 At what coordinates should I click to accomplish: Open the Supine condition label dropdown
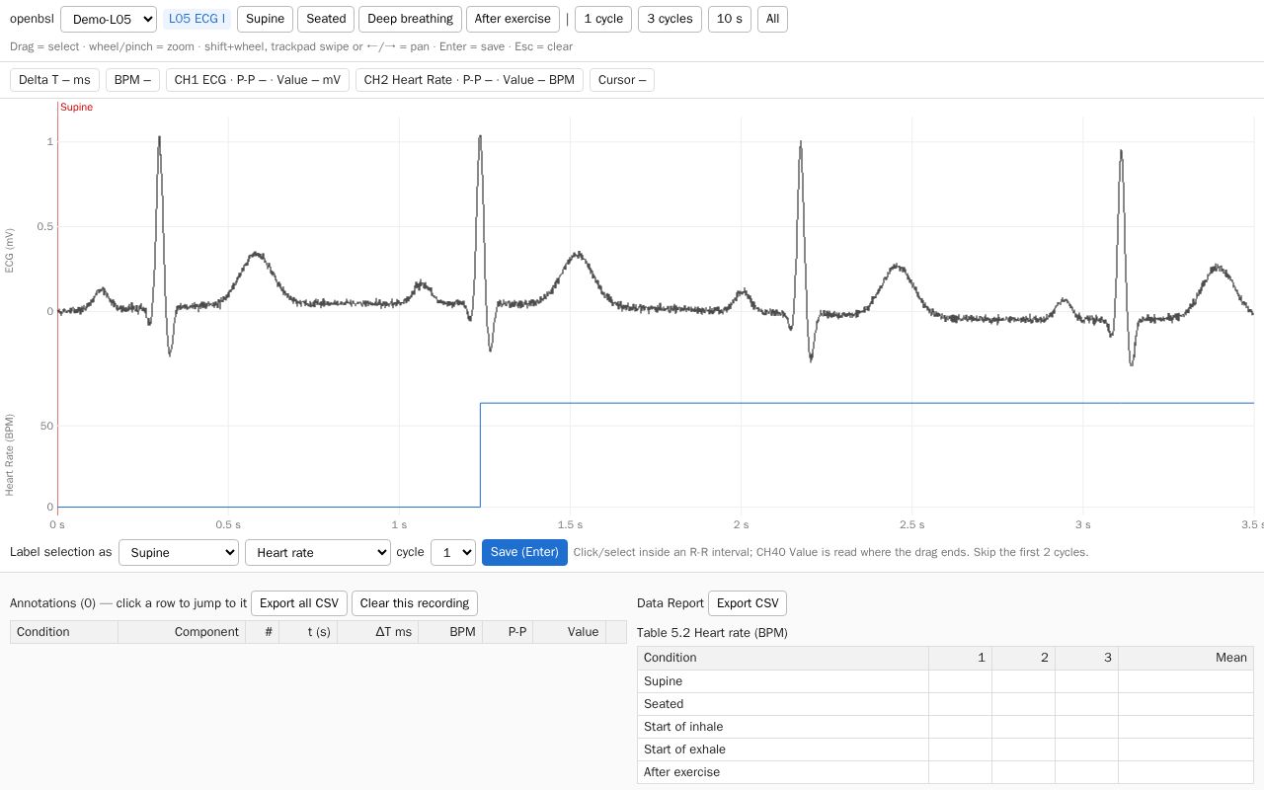click(x=179, y=552)
